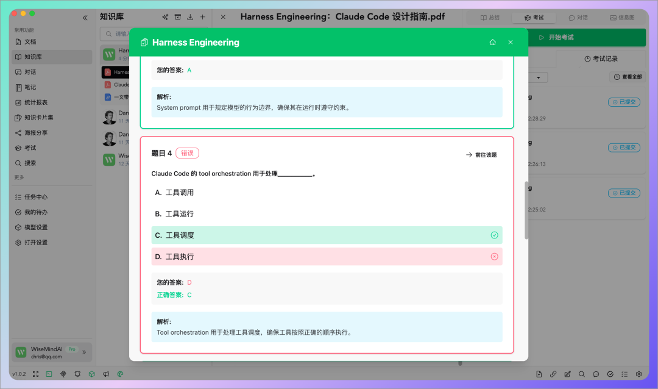Select the Harnes PDF item in 知识库 list
Viewport: 658px width, 389px height.
[x=115, y=73]
